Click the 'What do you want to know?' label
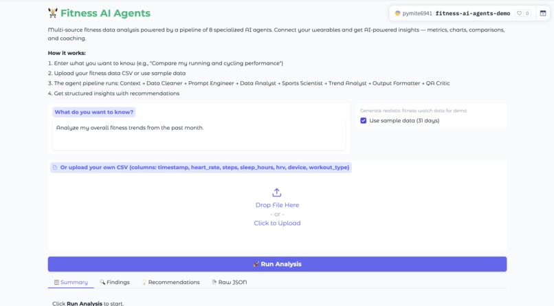 (94, 112)
